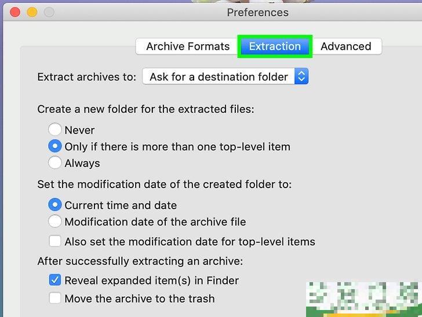Close the Preferences window with the red button
This screenshot has width=422, height=317.
[x=16, y=12]
